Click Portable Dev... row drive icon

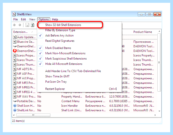click(x=15, y=101)
